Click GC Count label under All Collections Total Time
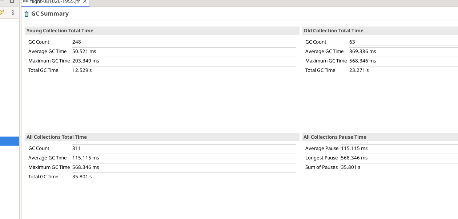The height and width of the screenshot is (219, 458). tap(39, 148)
